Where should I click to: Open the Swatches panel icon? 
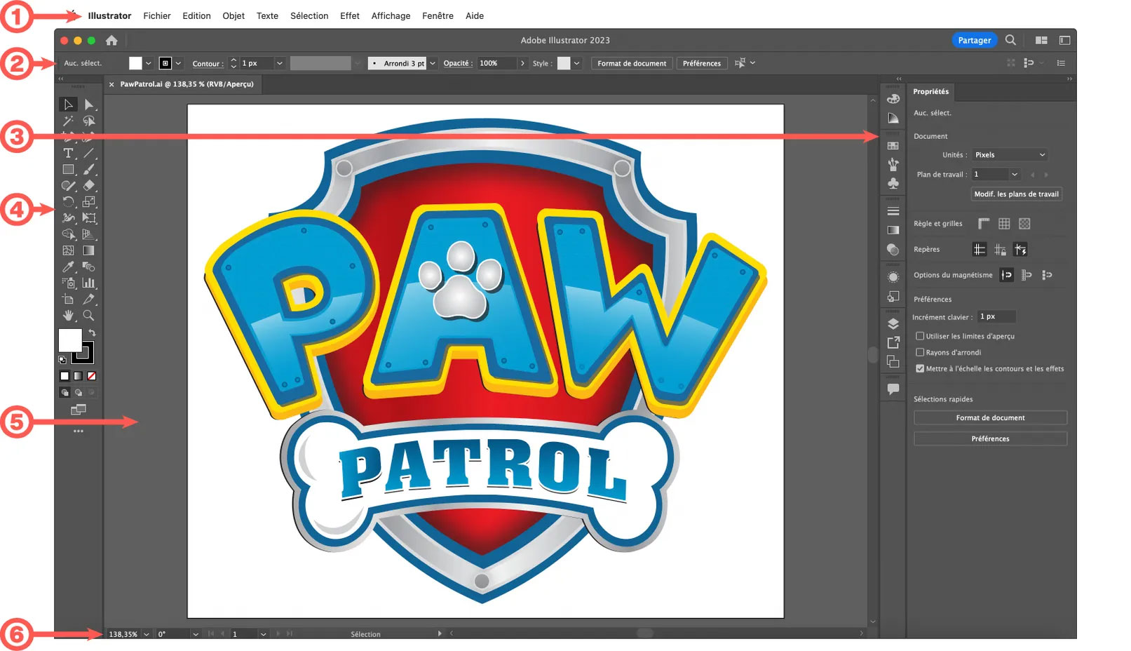pos(893,146)
